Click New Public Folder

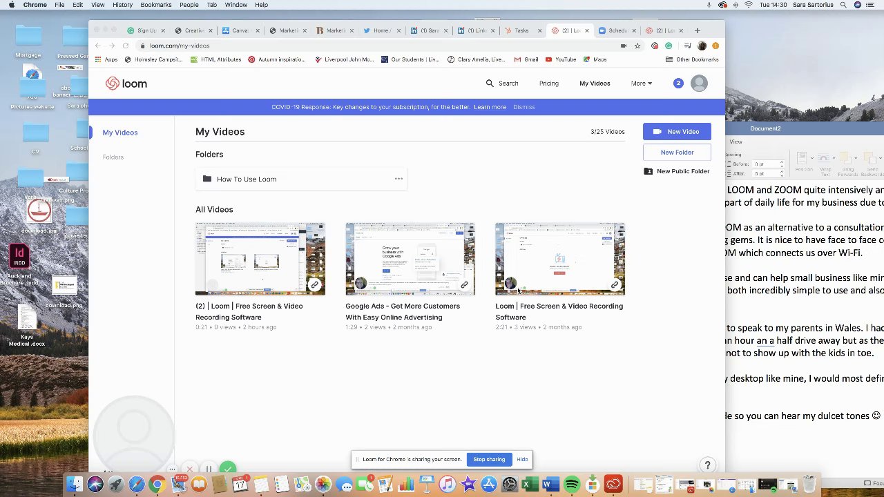coord(677,171)
